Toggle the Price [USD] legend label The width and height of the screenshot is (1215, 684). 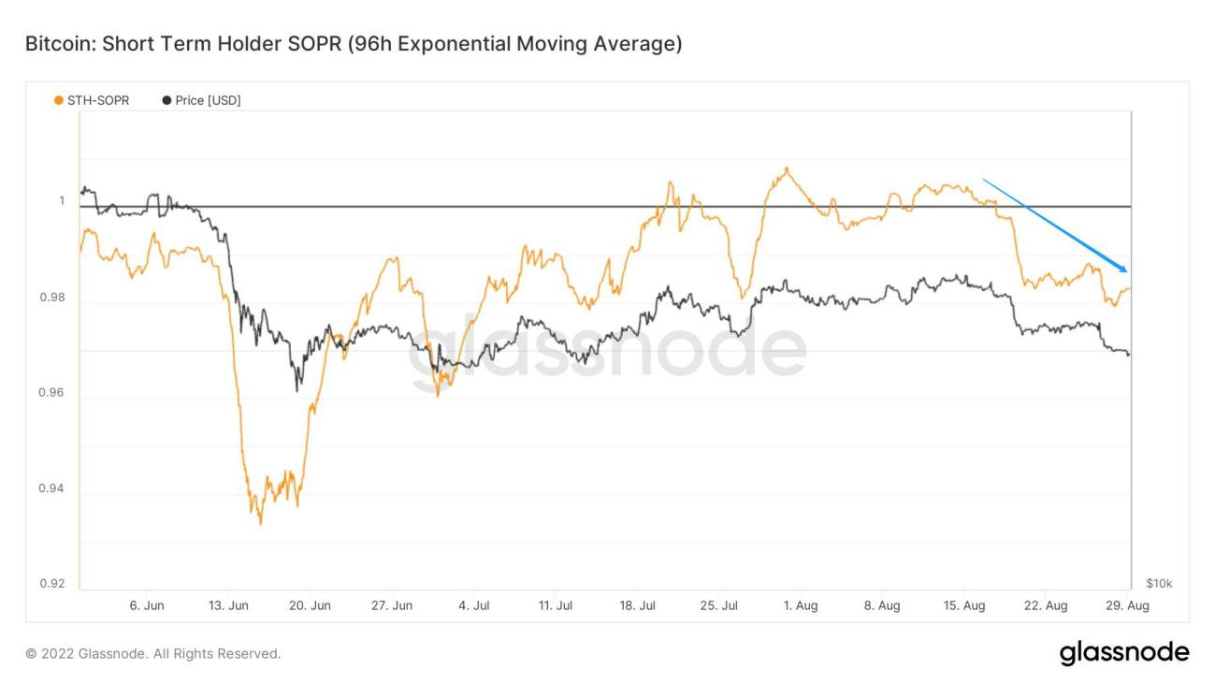pyautogui.click(x=208, y=100)
